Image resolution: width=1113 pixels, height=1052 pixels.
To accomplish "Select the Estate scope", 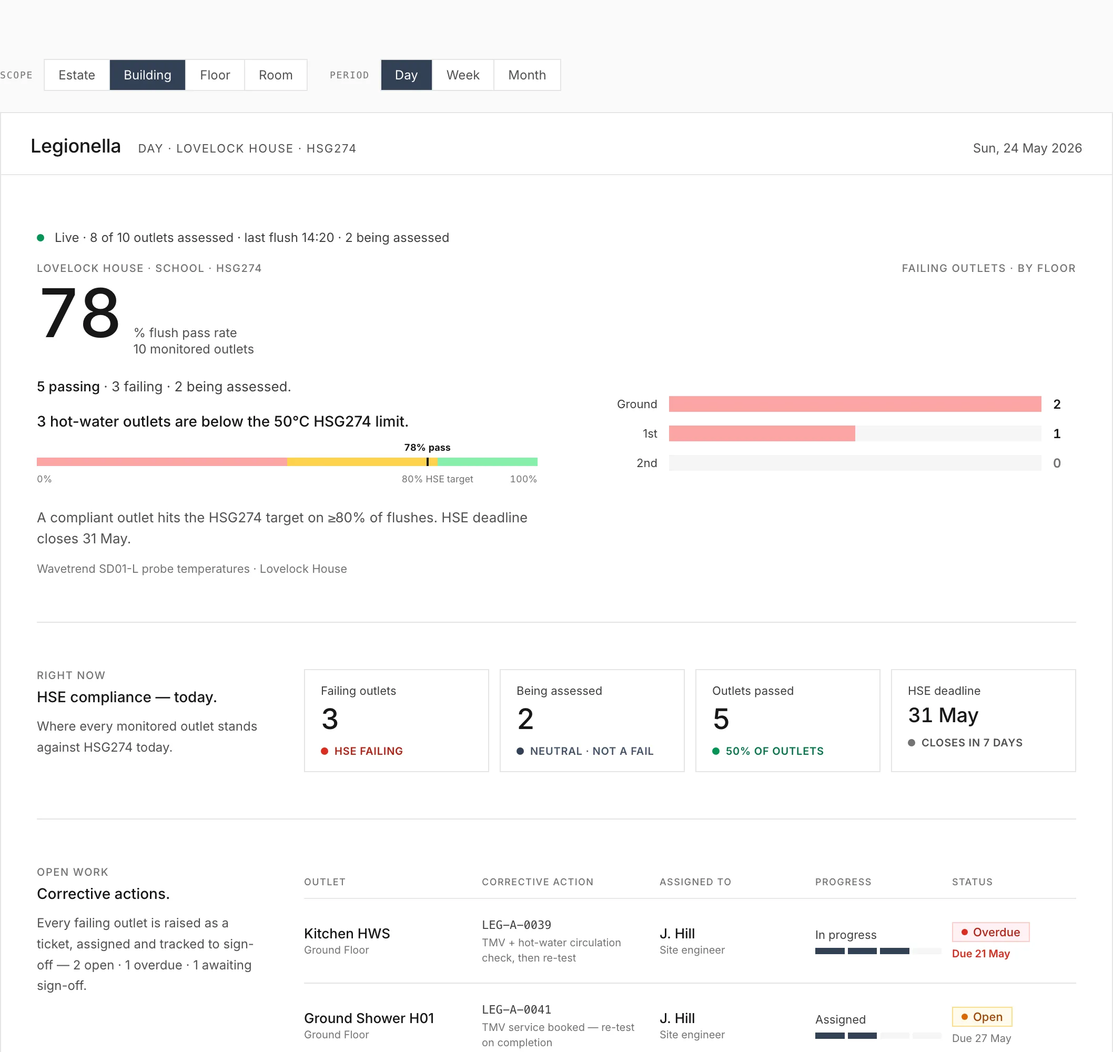I will pyautogui.click(x=77, y=75).
